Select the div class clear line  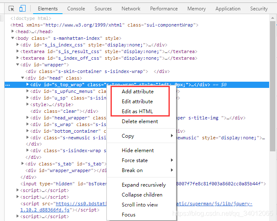(64, 111)
